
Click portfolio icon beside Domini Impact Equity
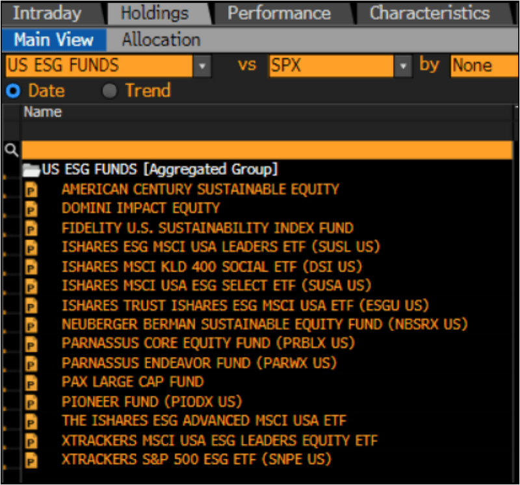point(31,209)
